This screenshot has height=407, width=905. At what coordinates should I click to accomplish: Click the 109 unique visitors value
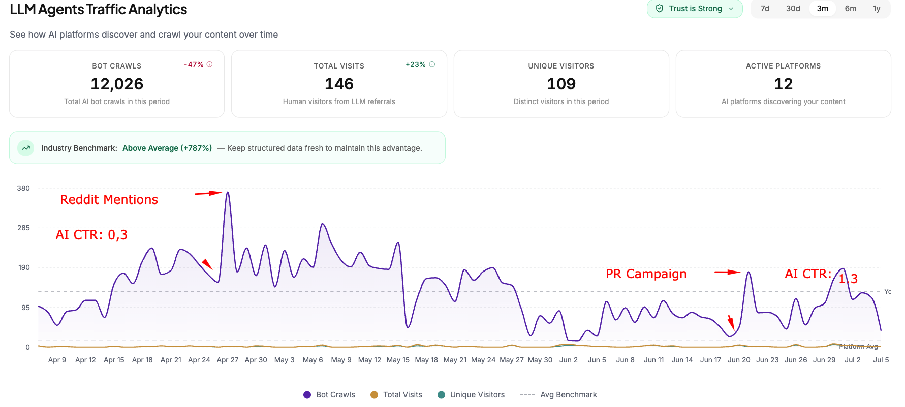click(x=561, y=84)
